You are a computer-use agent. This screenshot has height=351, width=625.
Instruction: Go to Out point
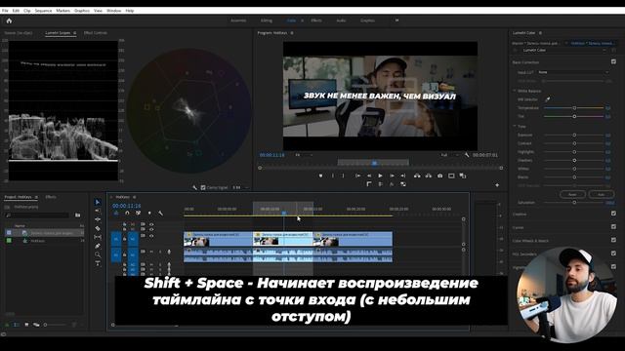coord(403,175)
